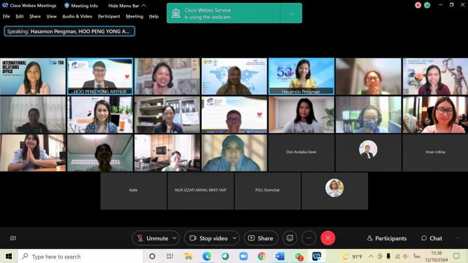Open the clock showing 15:38
Image resolution: width=468 pixels, height=263 pixels.
[x=436, y=257]
